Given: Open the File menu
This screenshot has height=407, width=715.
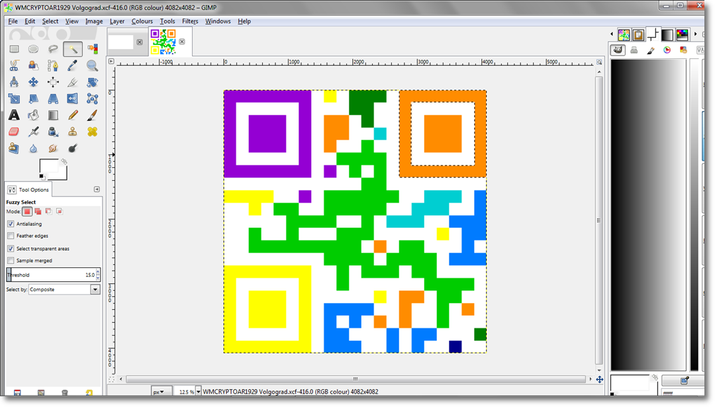Looking at the screenshot, I should 13,21.
